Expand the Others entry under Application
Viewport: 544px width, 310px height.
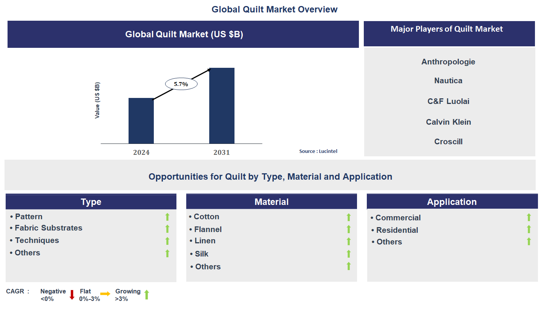pyautogui.click(x=389, y=242)
